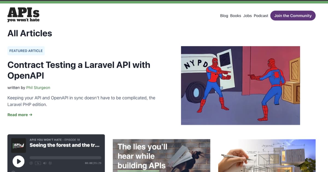Click the FEATURED ARTICLE badge
328x172 pixels.
(x=26, y=51)
